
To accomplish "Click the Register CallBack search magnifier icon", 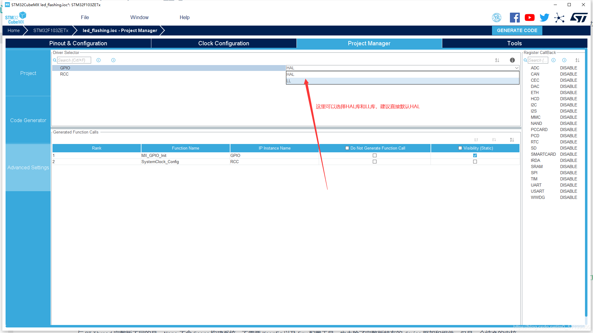I will click(525, 60).
